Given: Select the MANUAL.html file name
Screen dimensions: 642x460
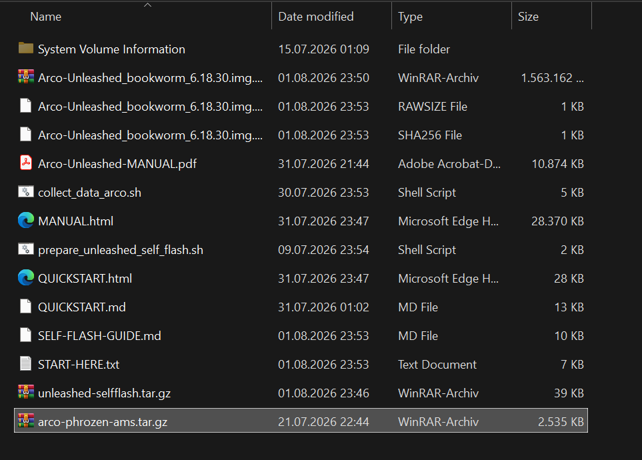Looking at the screenshot, I should pyautogui.click(x=76, y=221).
